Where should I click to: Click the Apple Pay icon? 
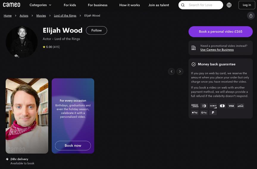click(195, 113)
